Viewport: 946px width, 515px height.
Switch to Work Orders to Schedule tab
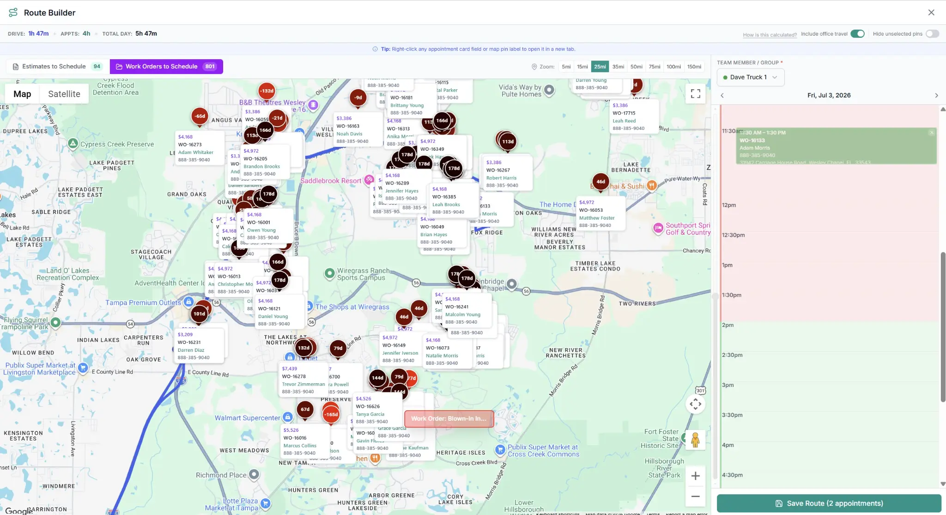click(166, 67)
